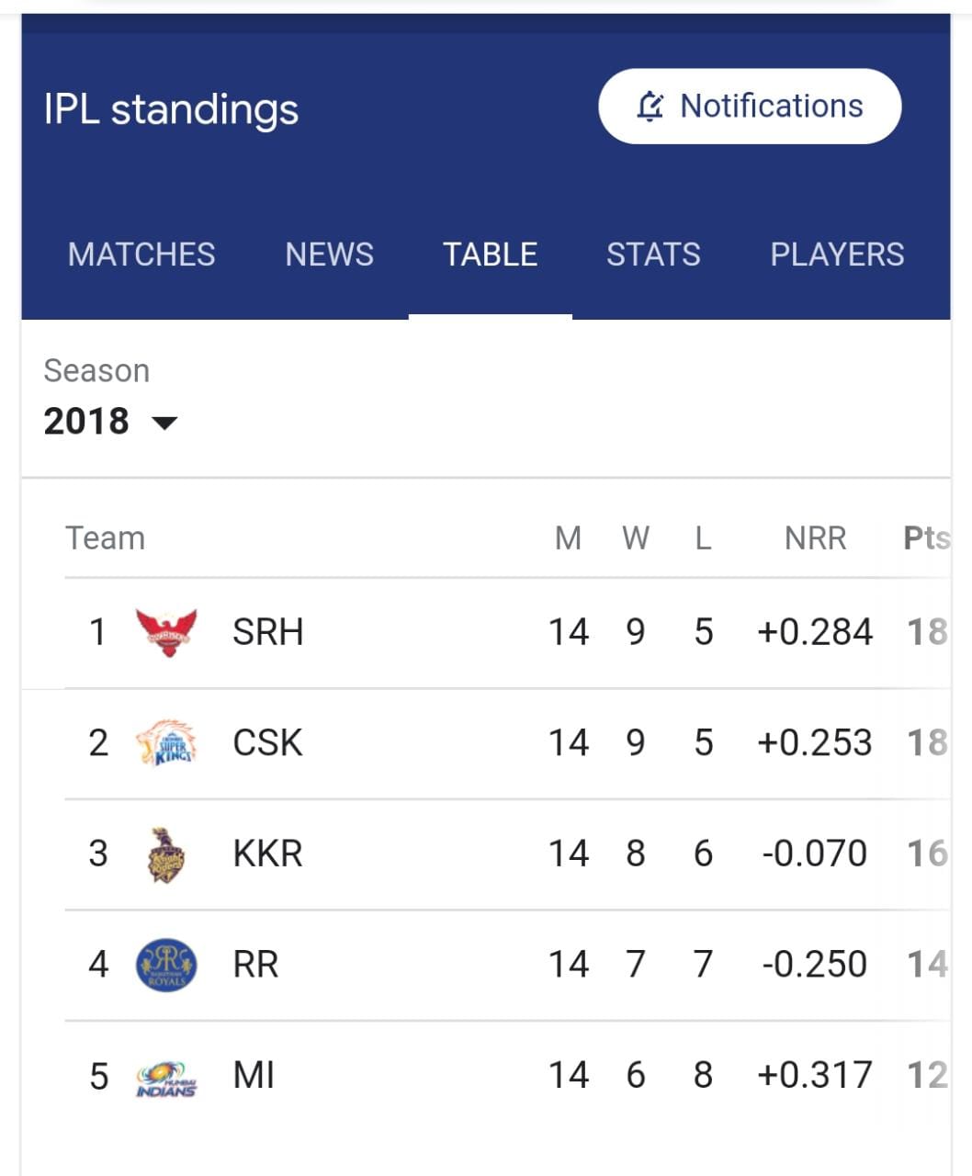This screenshot has width=972, height=1176.
Task: Switch to the NEWS tab
Action: click(x=330, y=254)
